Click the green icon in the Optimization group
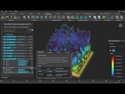 coord(104,17)
